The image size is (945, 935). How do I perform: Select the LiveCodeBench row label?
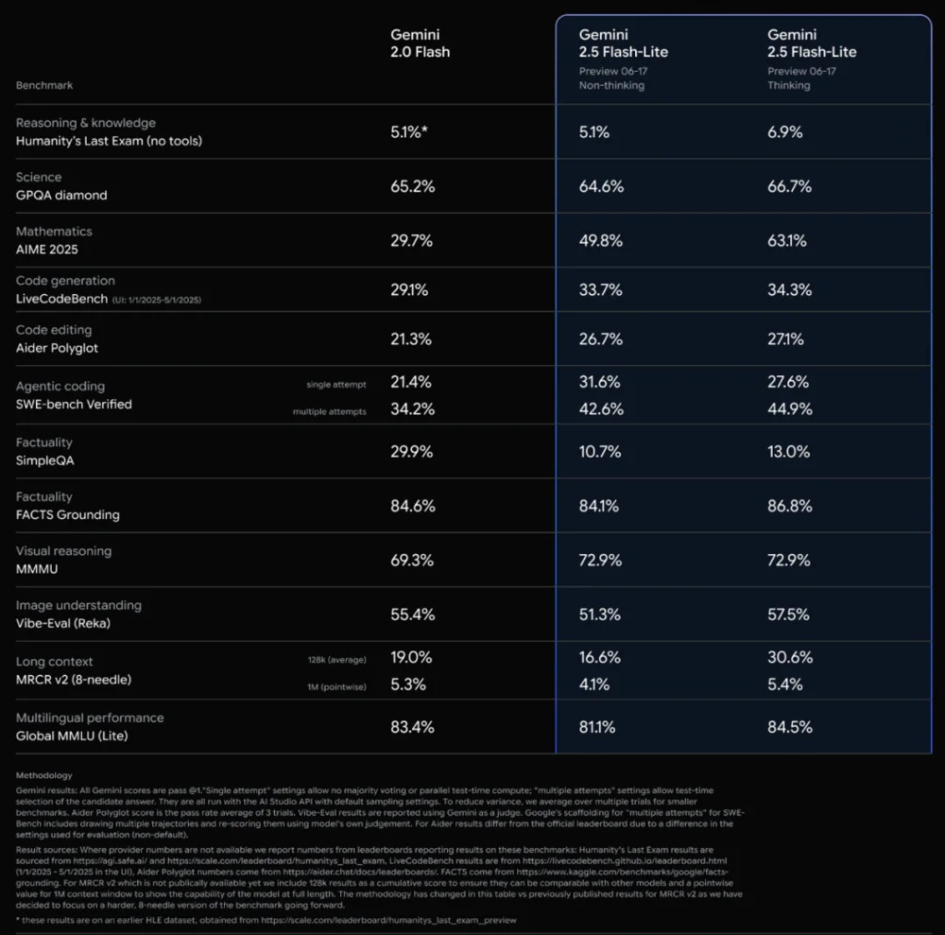coord(64,299)
